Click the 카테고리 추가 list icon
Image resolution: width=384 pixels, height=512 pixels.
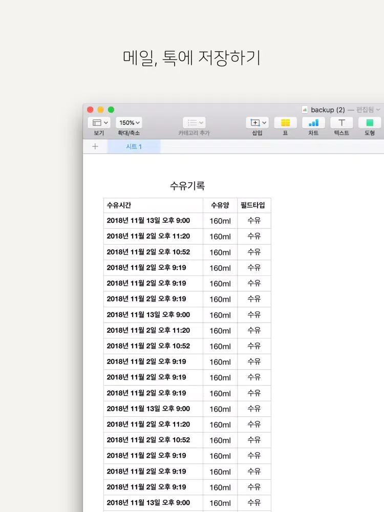click(x=194, y=123)
